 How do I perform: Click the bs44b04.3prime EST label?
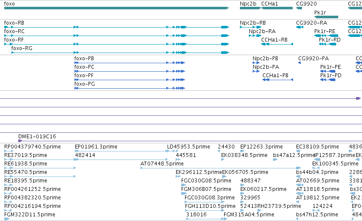(317, 172)
